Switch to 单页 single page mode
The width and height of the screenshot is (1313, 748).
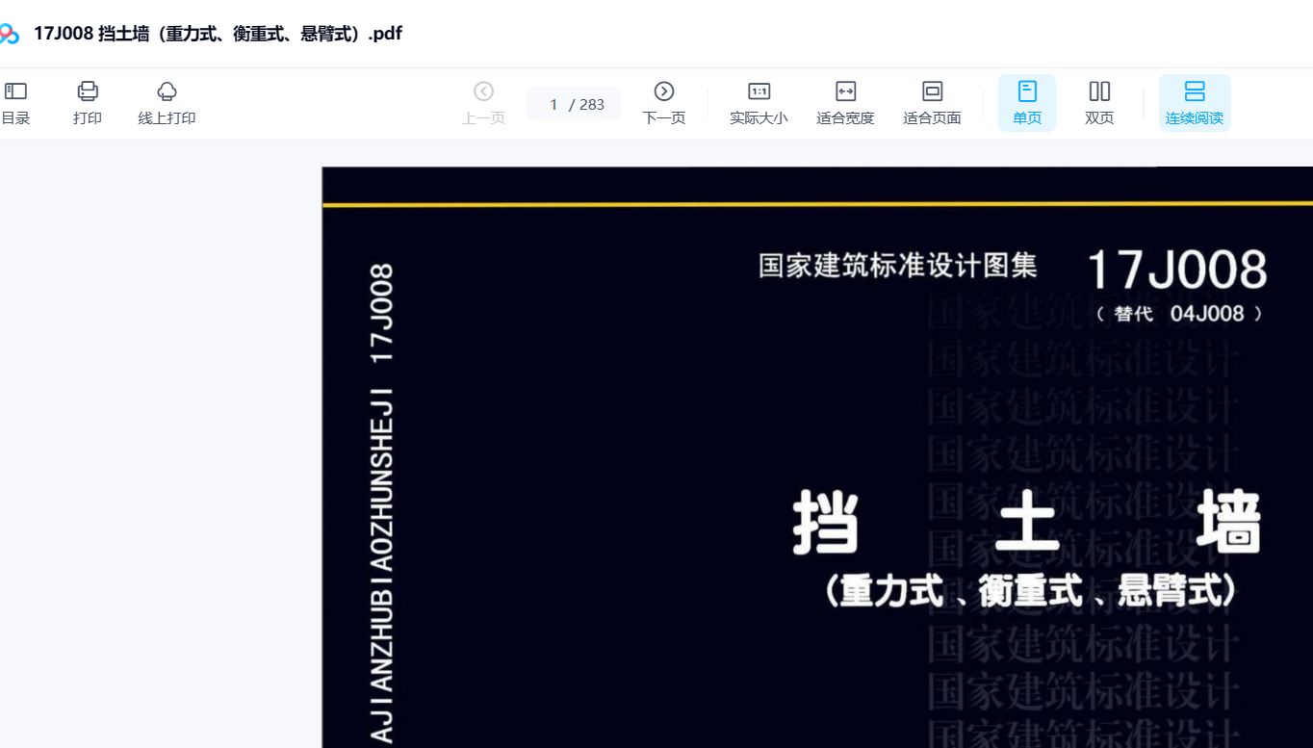point(1027,103)
